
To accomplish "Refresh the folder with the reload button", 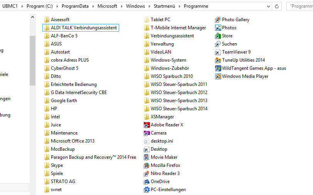I will tap(277, 7).
